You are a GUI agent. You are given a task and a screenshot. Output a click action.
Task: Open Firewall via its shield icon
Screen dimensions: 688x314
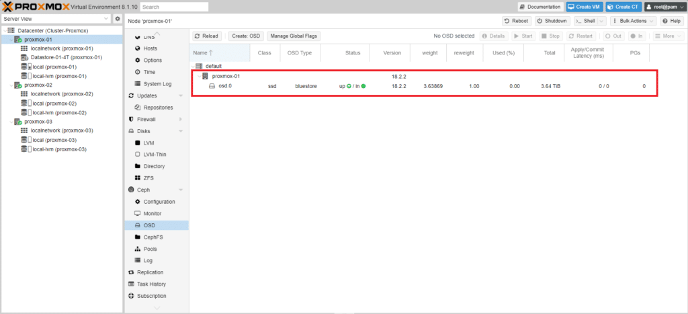[131, 120]
